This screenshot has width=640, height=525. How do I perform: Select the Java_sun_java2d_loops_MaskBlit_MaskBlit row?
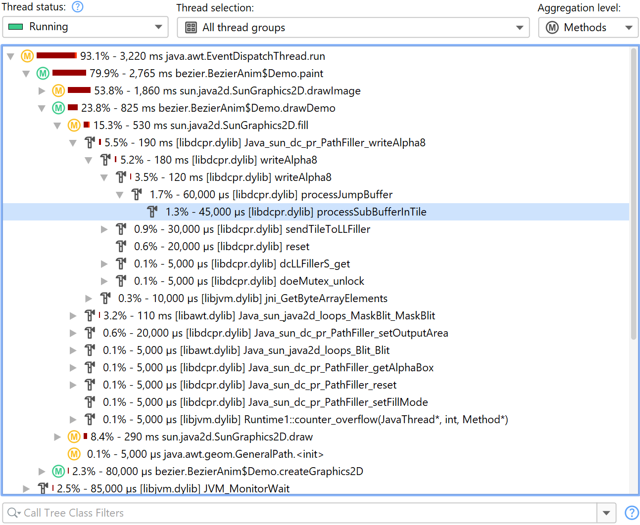269,316
